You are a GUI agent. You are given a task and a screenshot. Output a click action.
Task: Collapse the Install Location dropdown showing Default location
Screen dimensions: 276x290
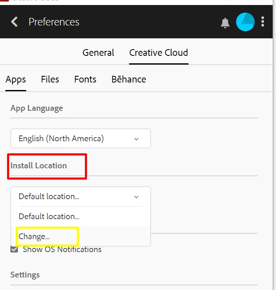pos(81,196)
